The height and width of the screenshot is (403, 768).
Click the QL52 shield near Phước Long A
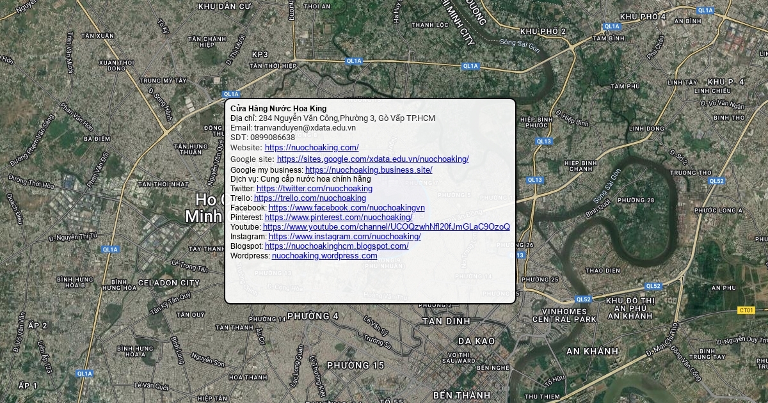point(717,181)
